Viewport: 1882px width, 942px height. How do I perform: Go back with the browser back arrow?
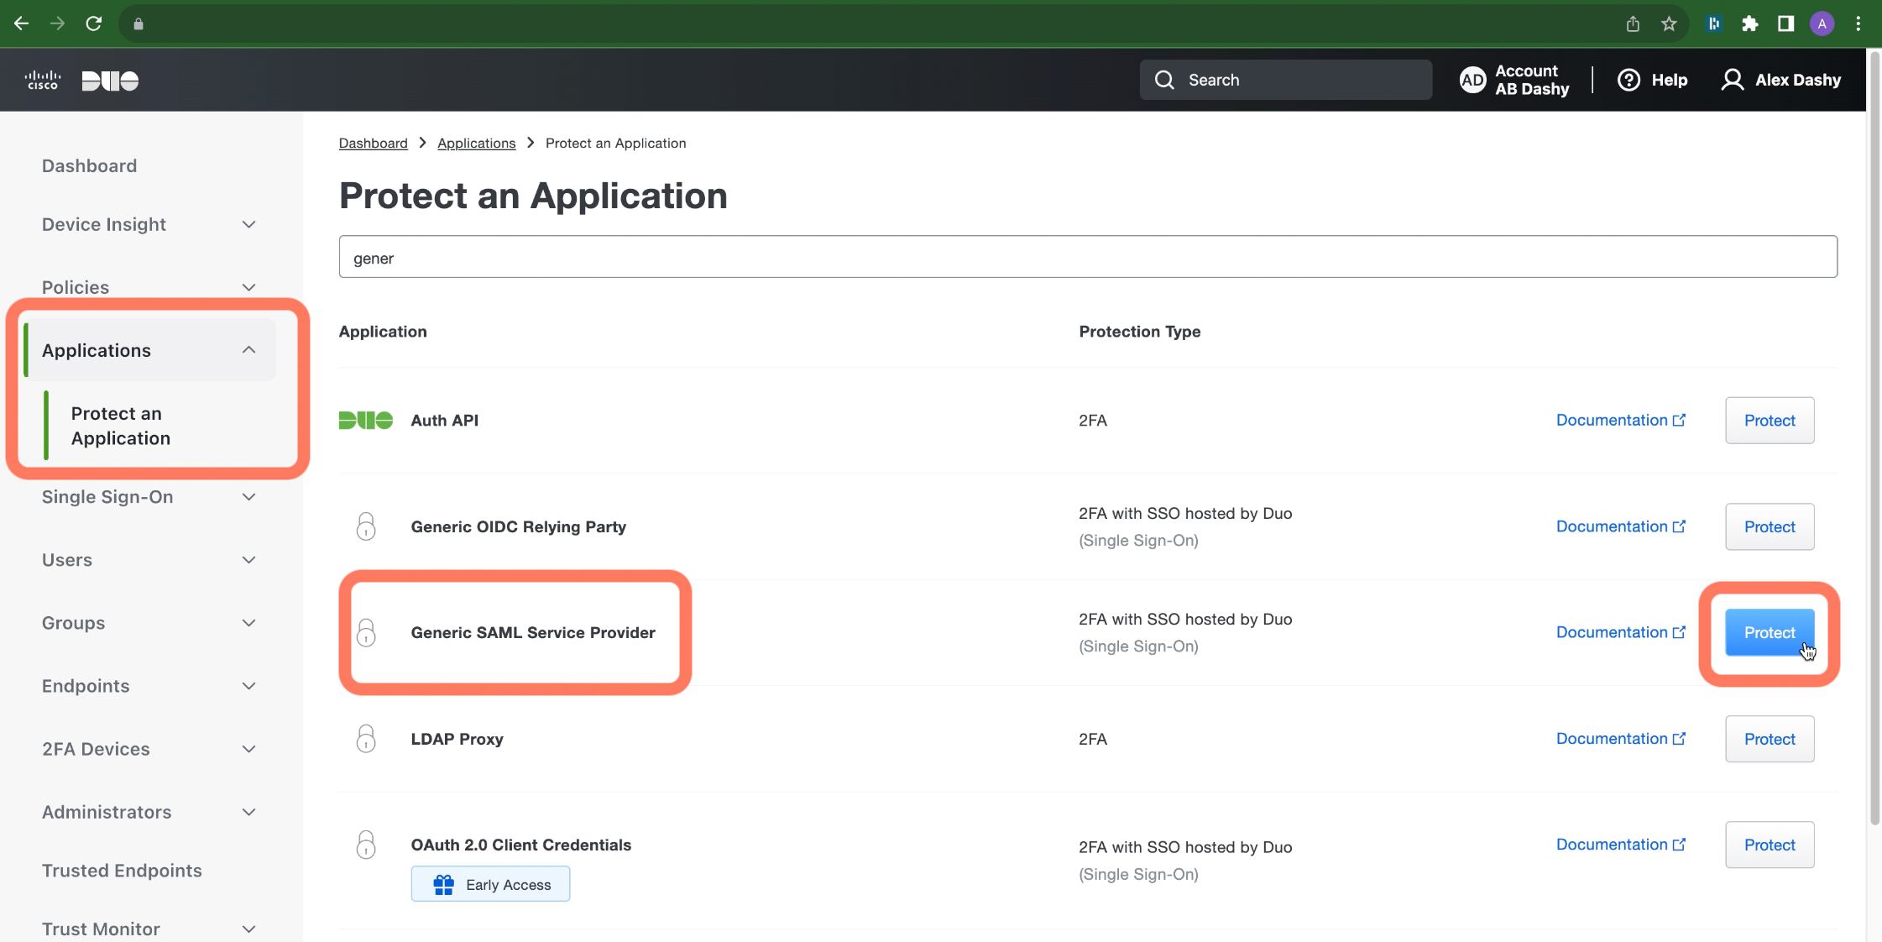(22, 24)
